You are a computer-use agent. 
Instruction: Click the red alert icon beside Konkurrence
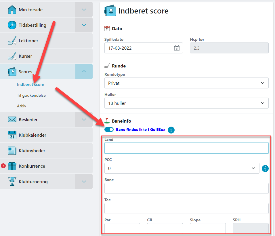point(3,166)
